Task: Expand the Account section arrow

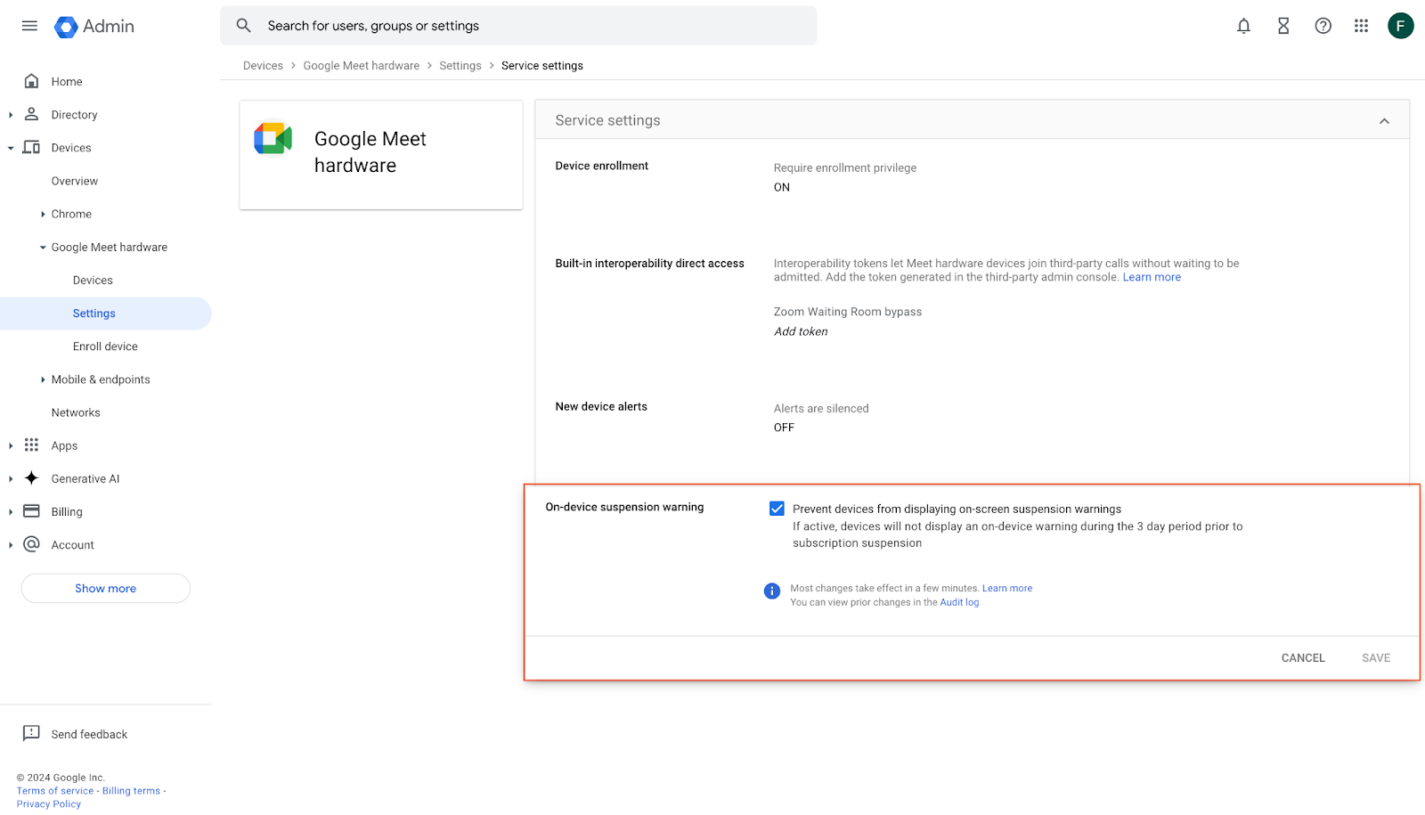Action: (x=11, y=545)
